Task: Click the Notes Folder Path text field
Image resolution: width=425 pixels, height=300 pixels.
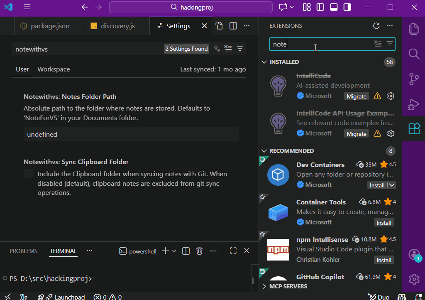Action: tap(131, 134)
